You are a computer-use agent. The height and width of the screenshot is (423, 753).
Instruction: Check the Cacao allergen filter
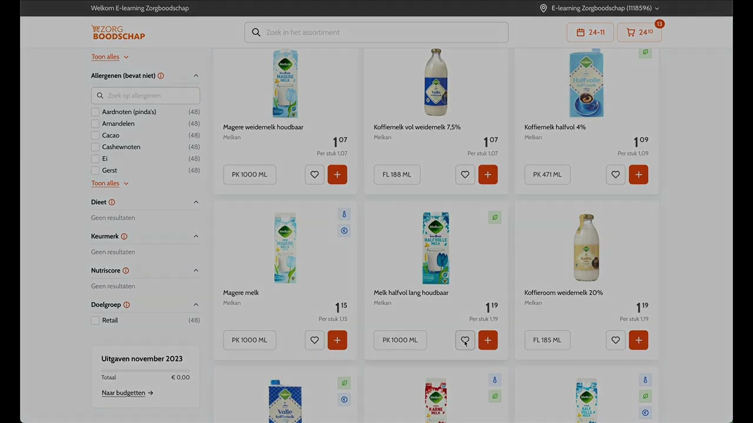(95, 136)
